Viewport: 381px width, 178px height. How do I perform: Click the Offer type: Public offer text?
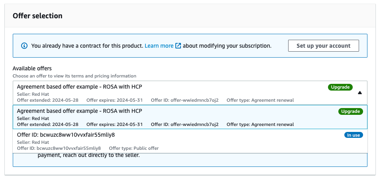[x=134, y=148]
